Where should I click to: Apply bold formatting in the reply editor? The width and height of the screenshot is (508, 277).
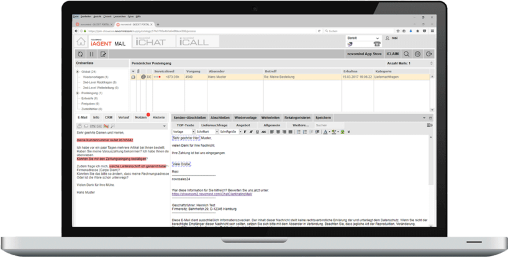tap(245, 132)
